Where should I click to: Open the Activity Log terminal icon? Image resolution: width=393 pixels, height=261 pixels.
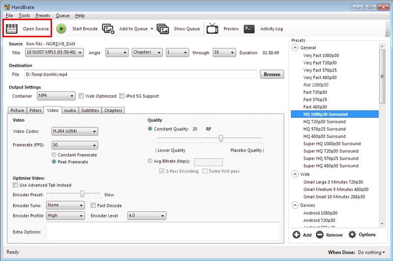point(249,28)
